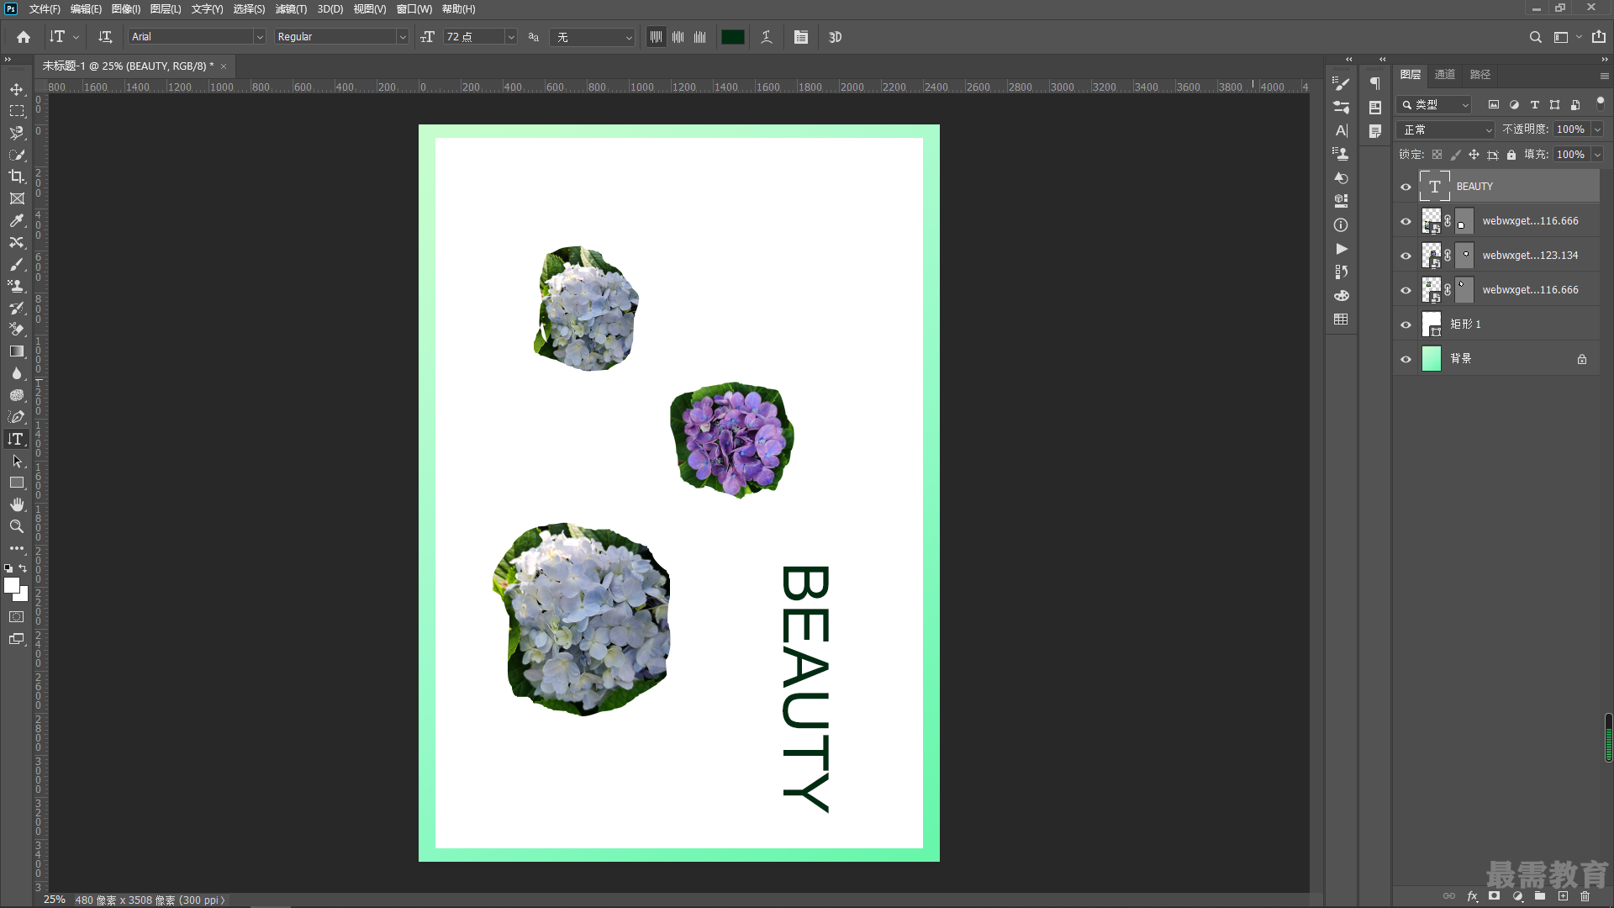Screen dimensions: 1614x908
Task: Select the Path Selection tool
Action: click(17, 461)
